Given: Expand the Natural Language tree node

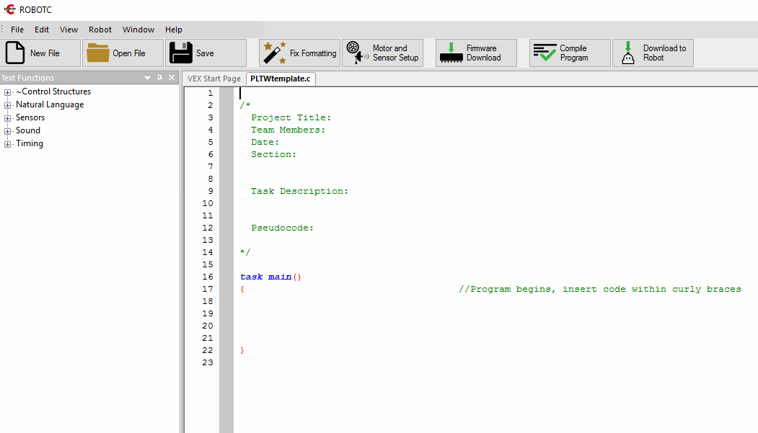Looking at the screenshot, I should tap(8, 105).
